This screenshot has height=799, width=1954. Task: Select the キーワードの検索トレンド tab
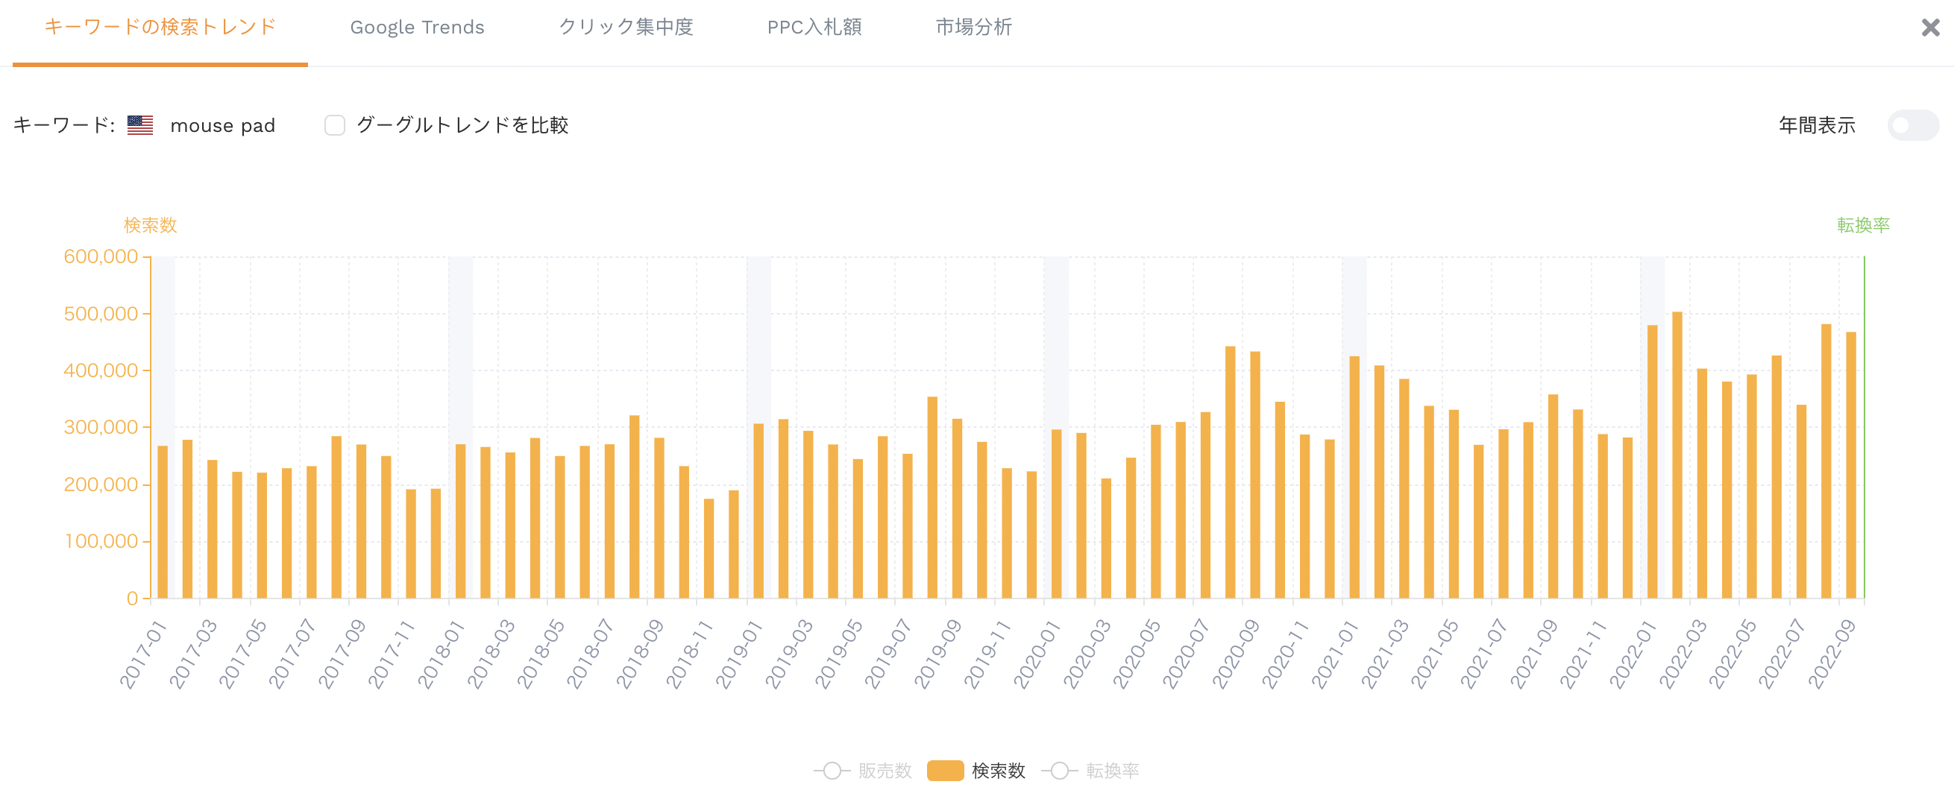160,28
